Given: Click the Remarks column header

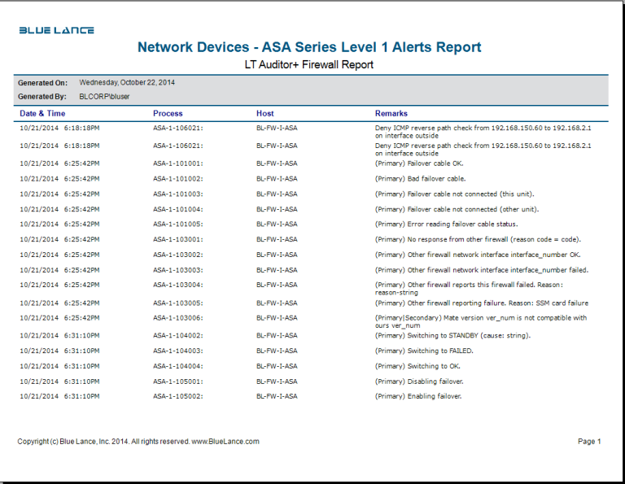Looking at the screenshot, I should pyautogui.click(x=391, y=114).
